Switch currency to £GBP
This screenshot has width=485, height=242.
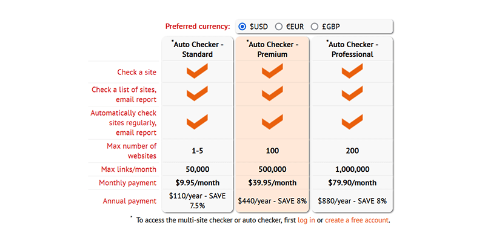coord(315,27)
